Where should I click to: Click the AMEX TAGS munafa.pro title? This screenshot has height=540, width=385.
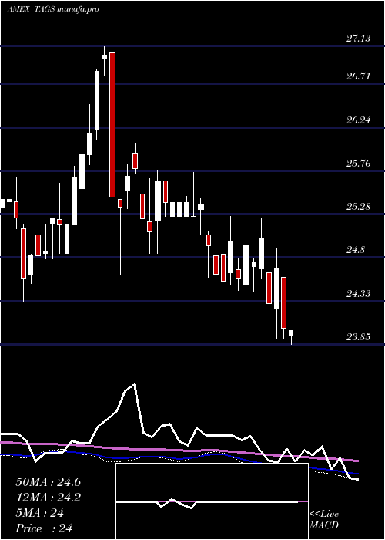pyautogui.click(x=53, y=9)
